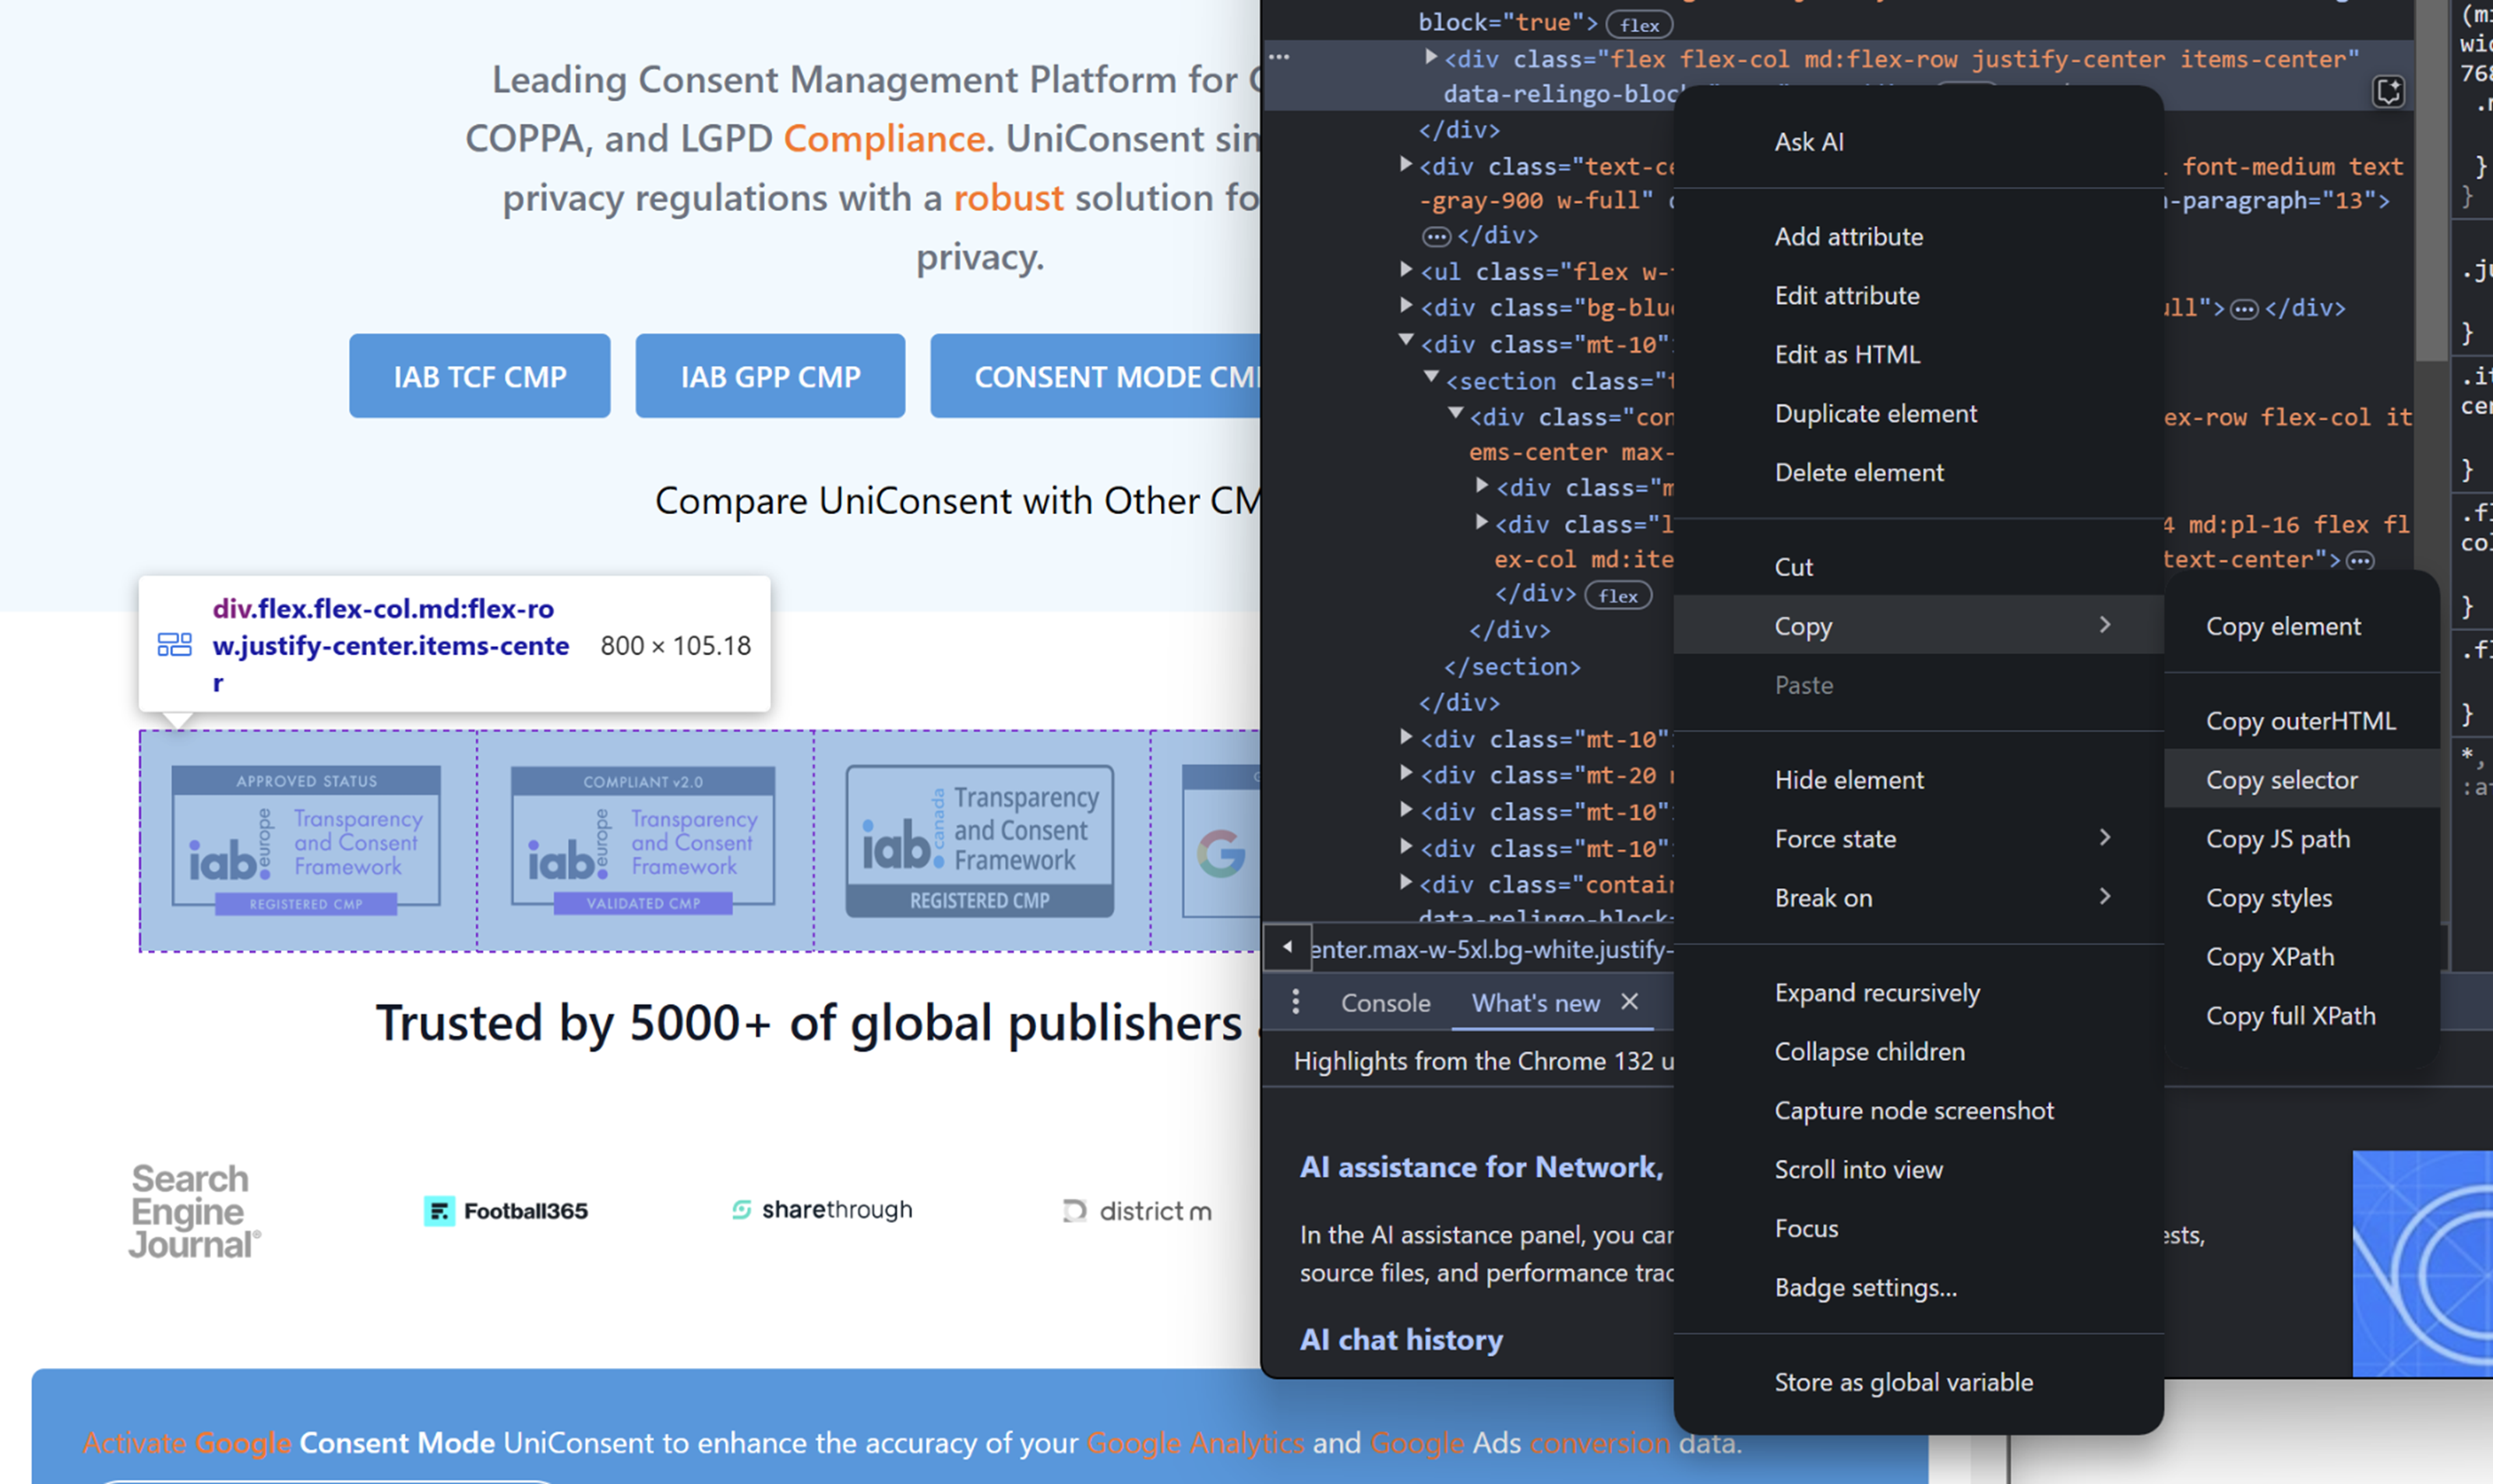Click the ellipsis badge after text-center
The width and height of the screenshot is (2493, 1484).
2360,560
